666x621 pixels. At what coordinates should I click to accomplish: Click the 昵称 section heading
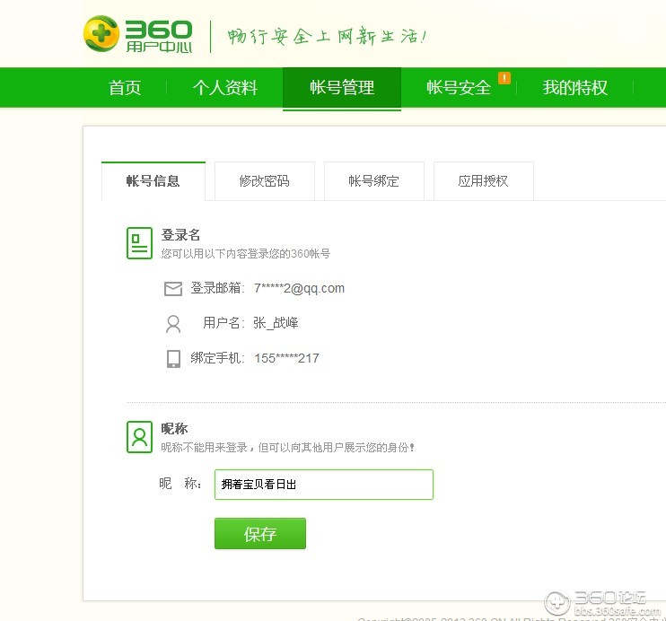point(174,429)
